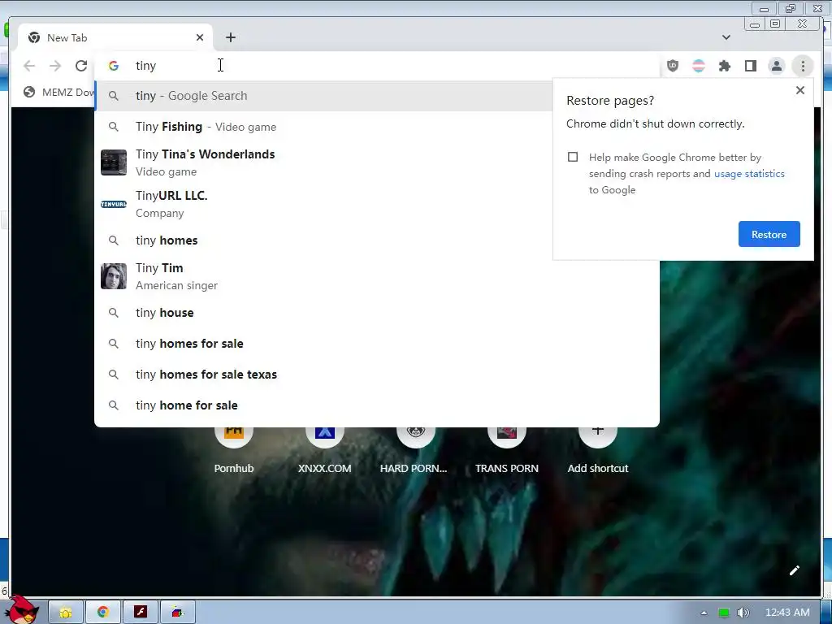Open the volume speaker tray icon
Image resolution: width=832 pixels, height=624 pixels.
pos(743,613)
